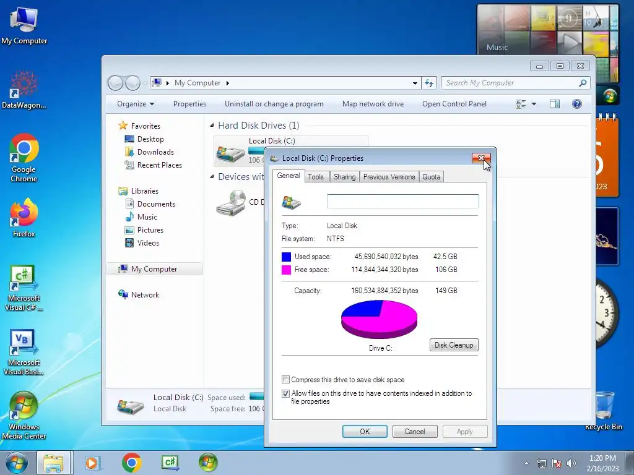Open the Previous Versions tab
Image resolution: width=634 pixels, height=475 pixels.
[x=389, y=177]
